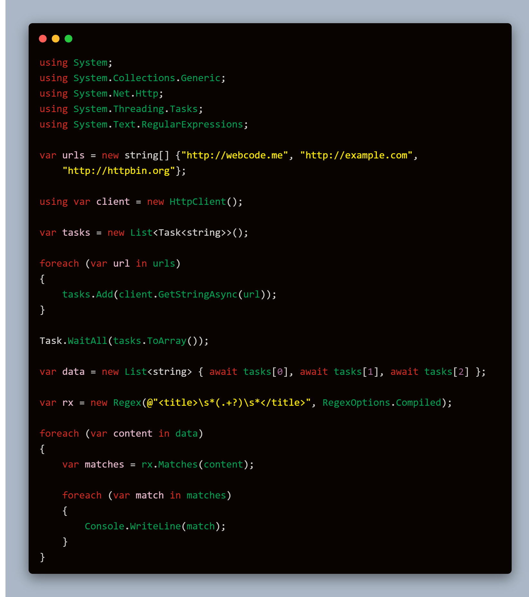This screenshot has width=529, height=597.
Task: Click 'new Regex' constructor text
Action: [116, 403]
